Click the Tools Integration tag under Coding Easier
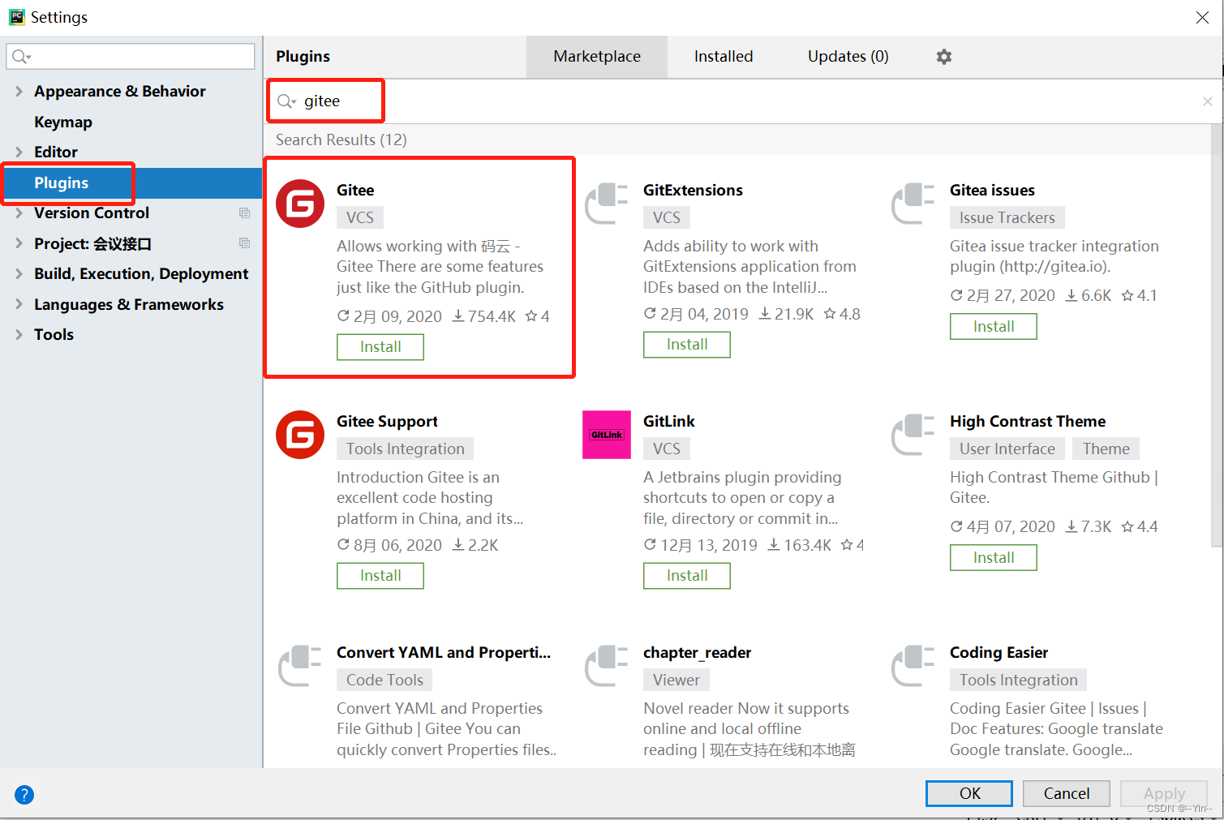The height and width of the screenshot is (820, 1224). coord(1019,680)
